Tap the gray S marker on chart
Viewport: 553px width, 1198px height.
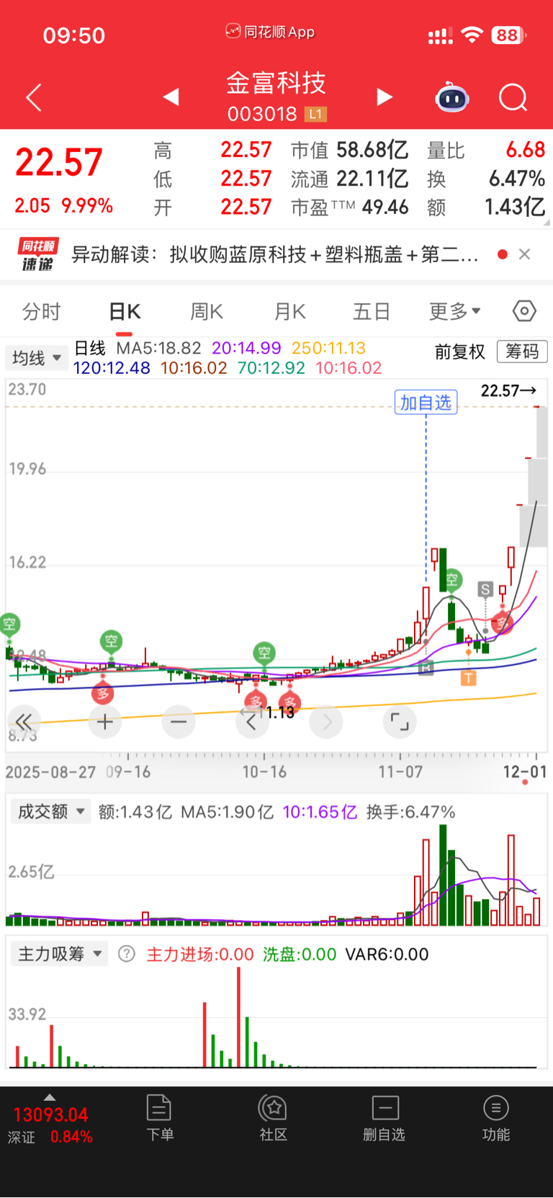485,590
